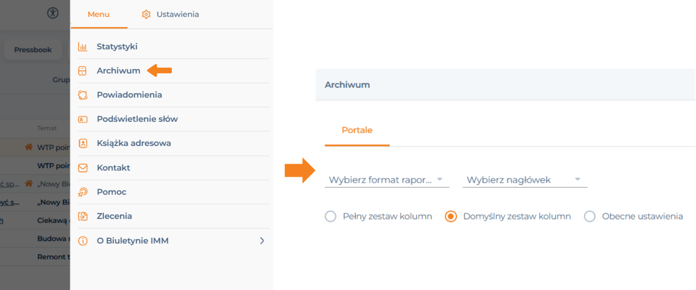
Task: Switch to the Ustawienia tab
Action: pyautogui.click(x=170, y=14)
